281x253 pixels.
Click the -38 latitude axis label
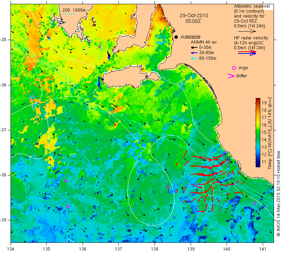[4, 175]
